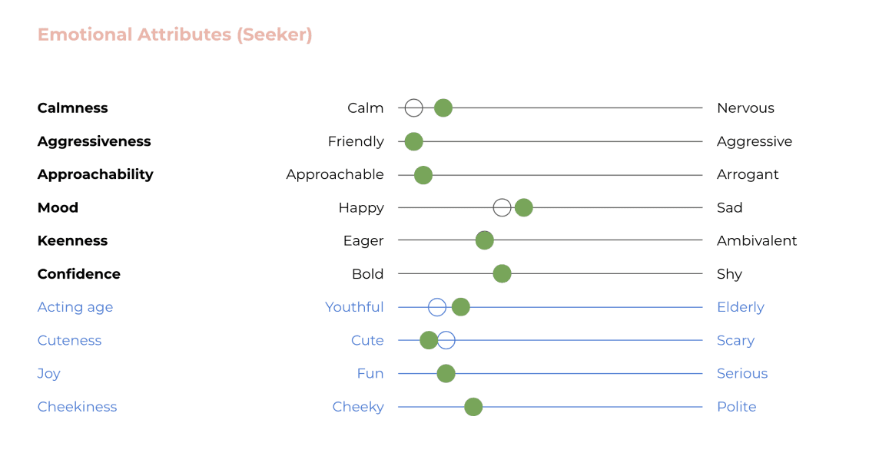Click the green handle on the Fun–Serious slider
Screen dimensions: 879x476
click(446, 374)
